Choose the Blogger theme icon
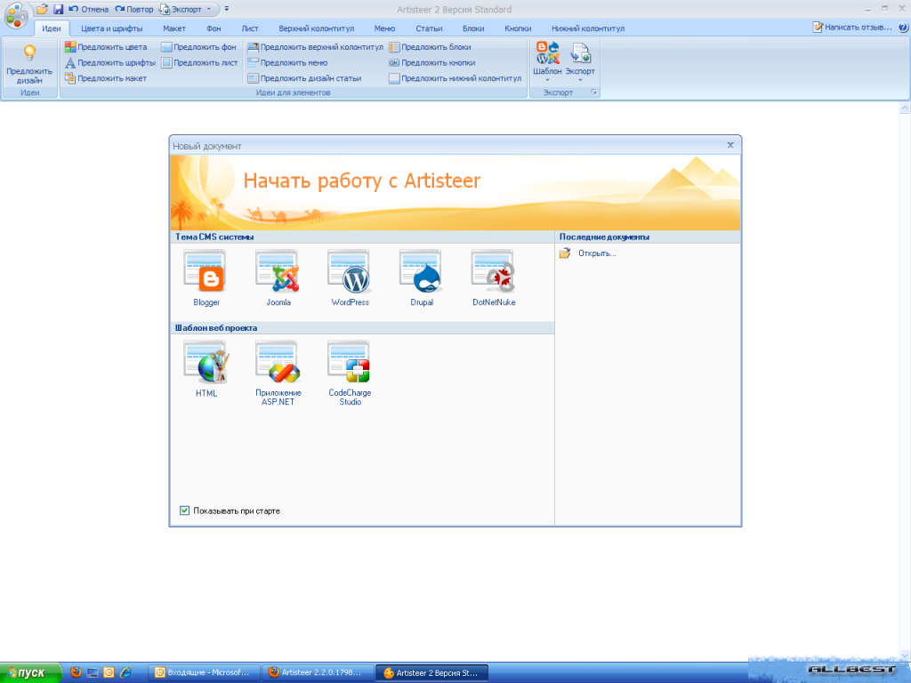 pos(206,277)
